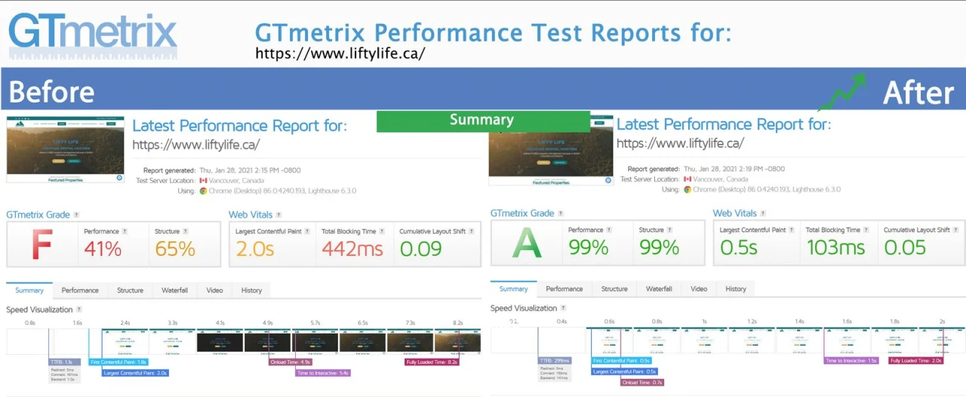Switch to Structure tab in Before report

(x=130, y=290)
